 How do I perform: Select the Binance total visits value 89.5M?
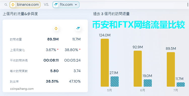point(53,39)
